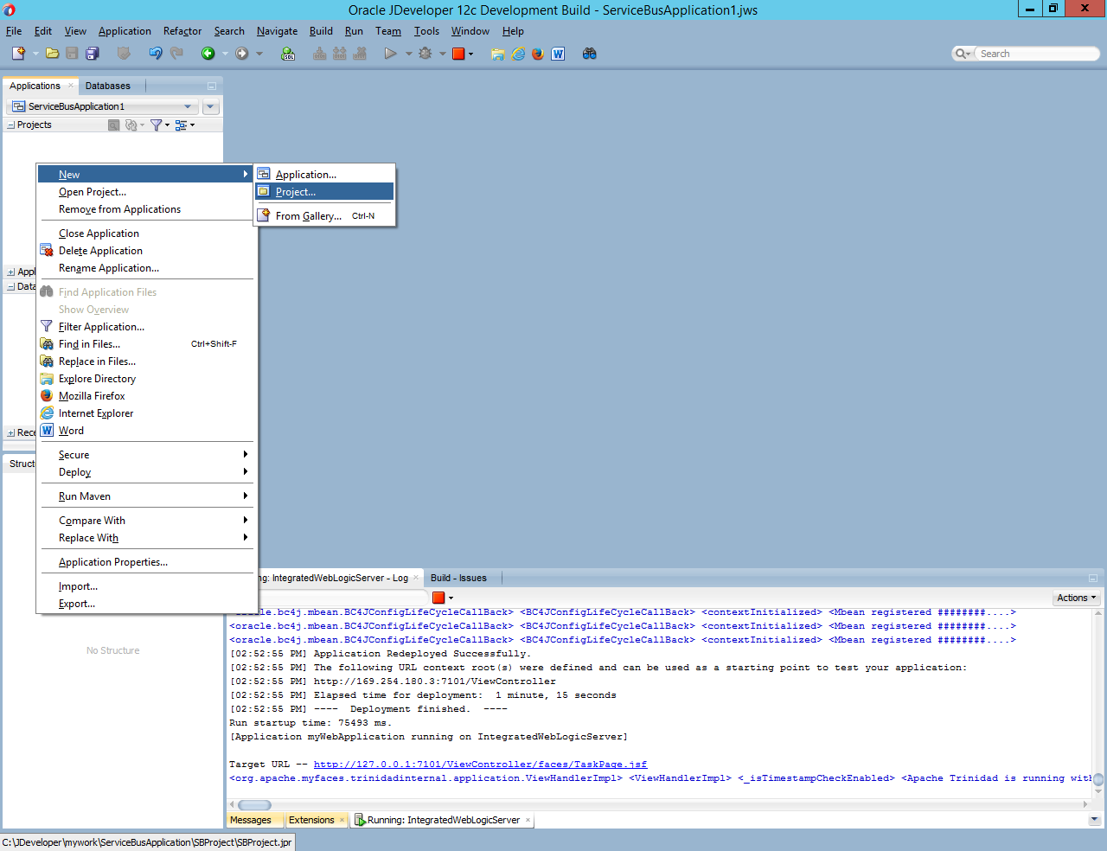Select Delete Application in the context menu

pos(147,251)
